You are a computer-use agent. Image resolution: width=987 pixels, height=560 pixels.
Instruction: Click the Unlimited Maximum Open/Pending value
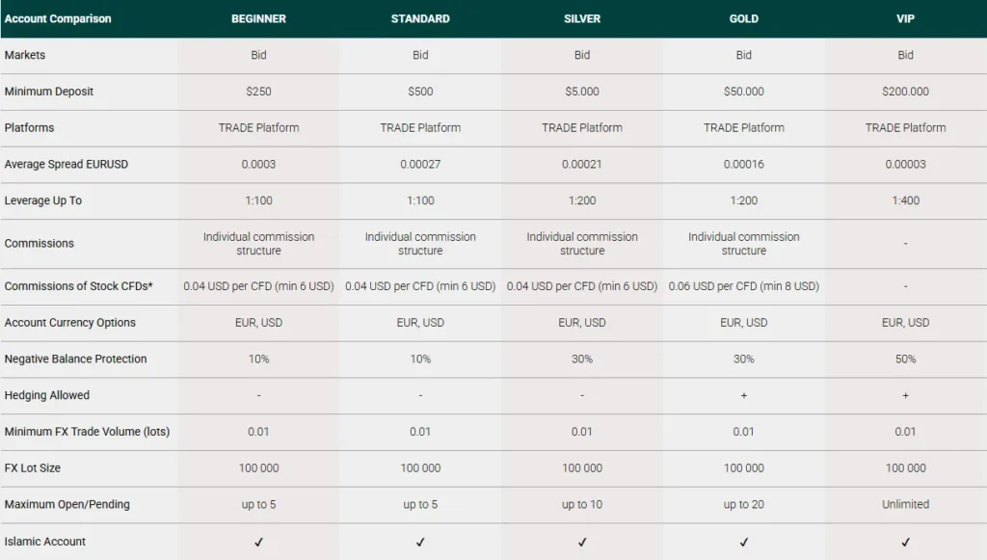[906, 504]
